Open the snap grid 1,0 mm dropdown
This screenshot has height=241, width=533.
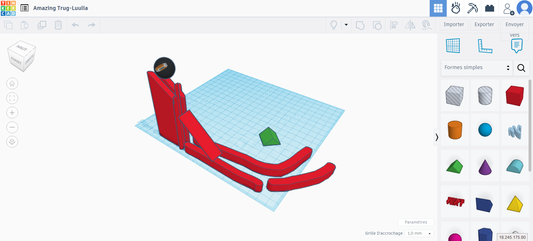[419, 233]
